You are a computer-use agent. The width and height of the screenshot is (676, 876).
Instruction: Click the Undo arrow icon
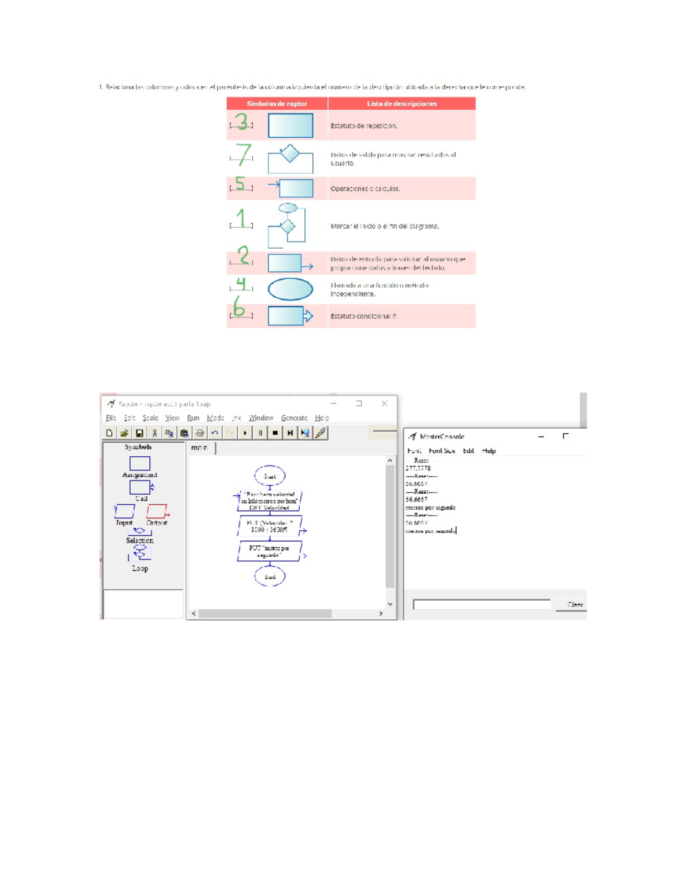coord(215,433)
